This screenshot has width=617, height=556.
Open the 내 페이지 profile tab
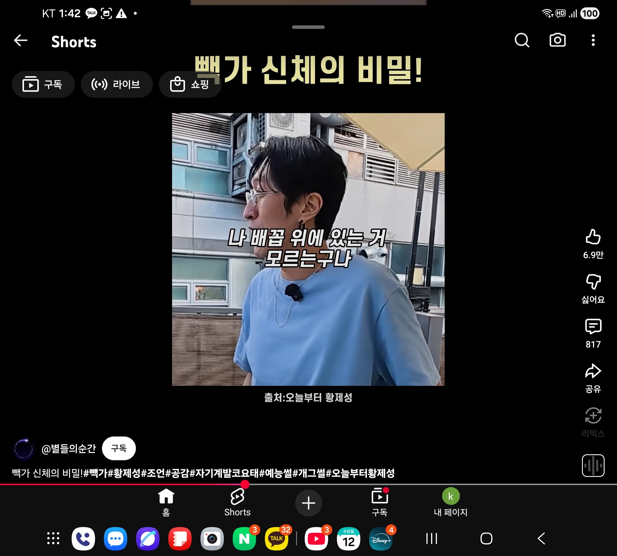pos(451,503)
